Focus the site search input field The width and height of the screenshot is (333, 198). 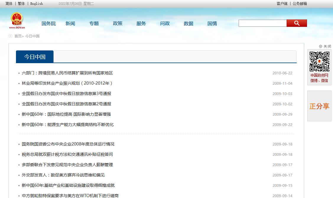262,23
